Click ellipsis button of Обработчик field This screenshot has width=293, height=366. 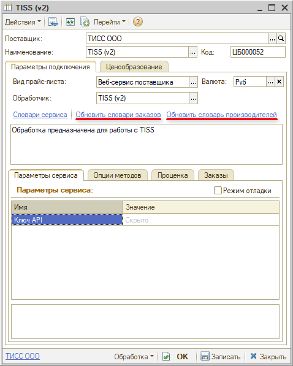[x=193, y=98]
